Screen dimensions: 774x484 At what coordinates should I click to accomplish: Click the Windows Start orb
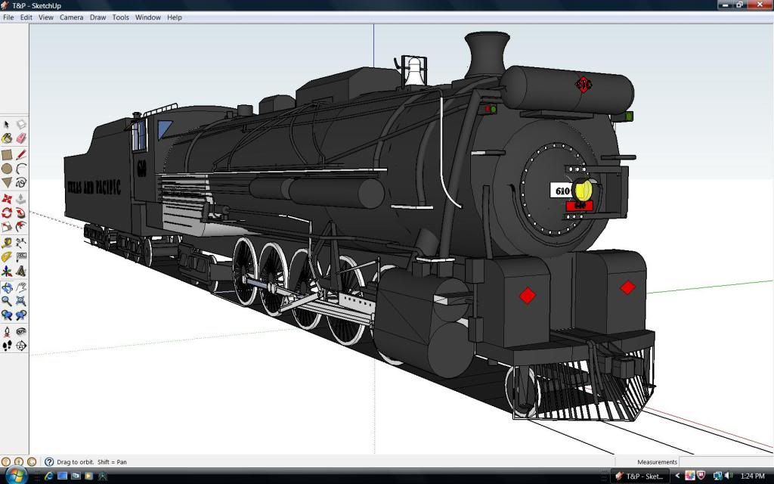click(x=16, y=476)
